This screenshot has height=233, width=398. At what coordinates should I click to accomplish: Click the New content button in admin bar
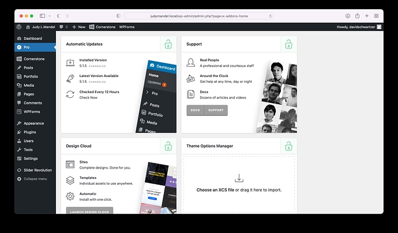(79, 27)
